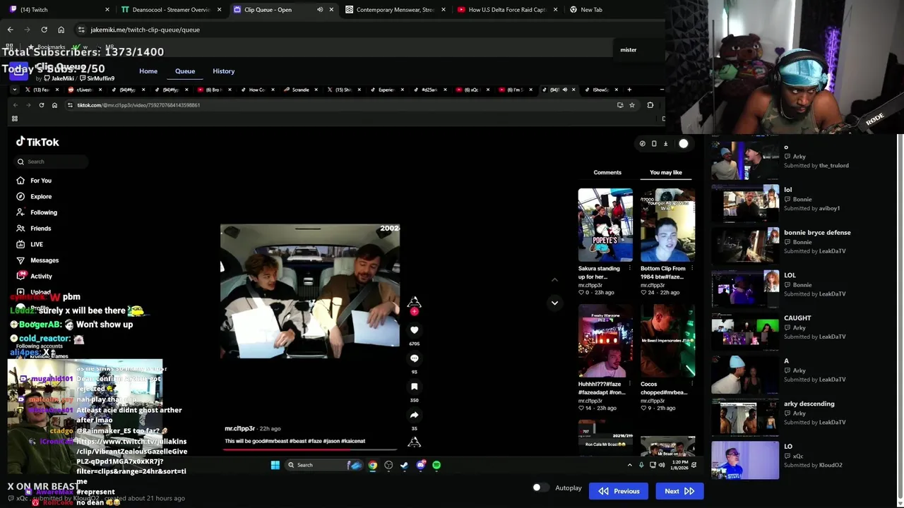
Task: Open Chrome from the streamed taskbar
Action: click(372, 465)
